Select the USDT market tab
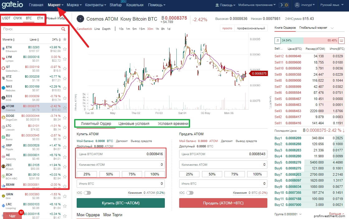 (6, 18)
